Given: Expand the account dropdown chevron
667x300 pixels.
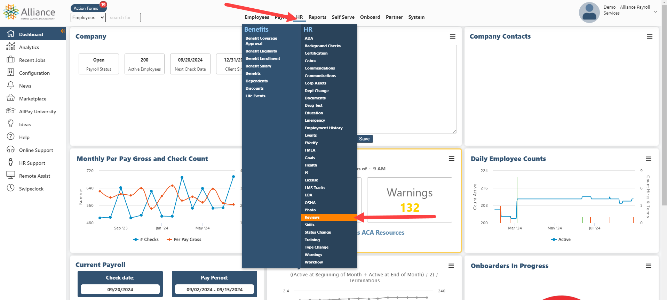Looking at the screenshot, I should [x=656, y=12].
